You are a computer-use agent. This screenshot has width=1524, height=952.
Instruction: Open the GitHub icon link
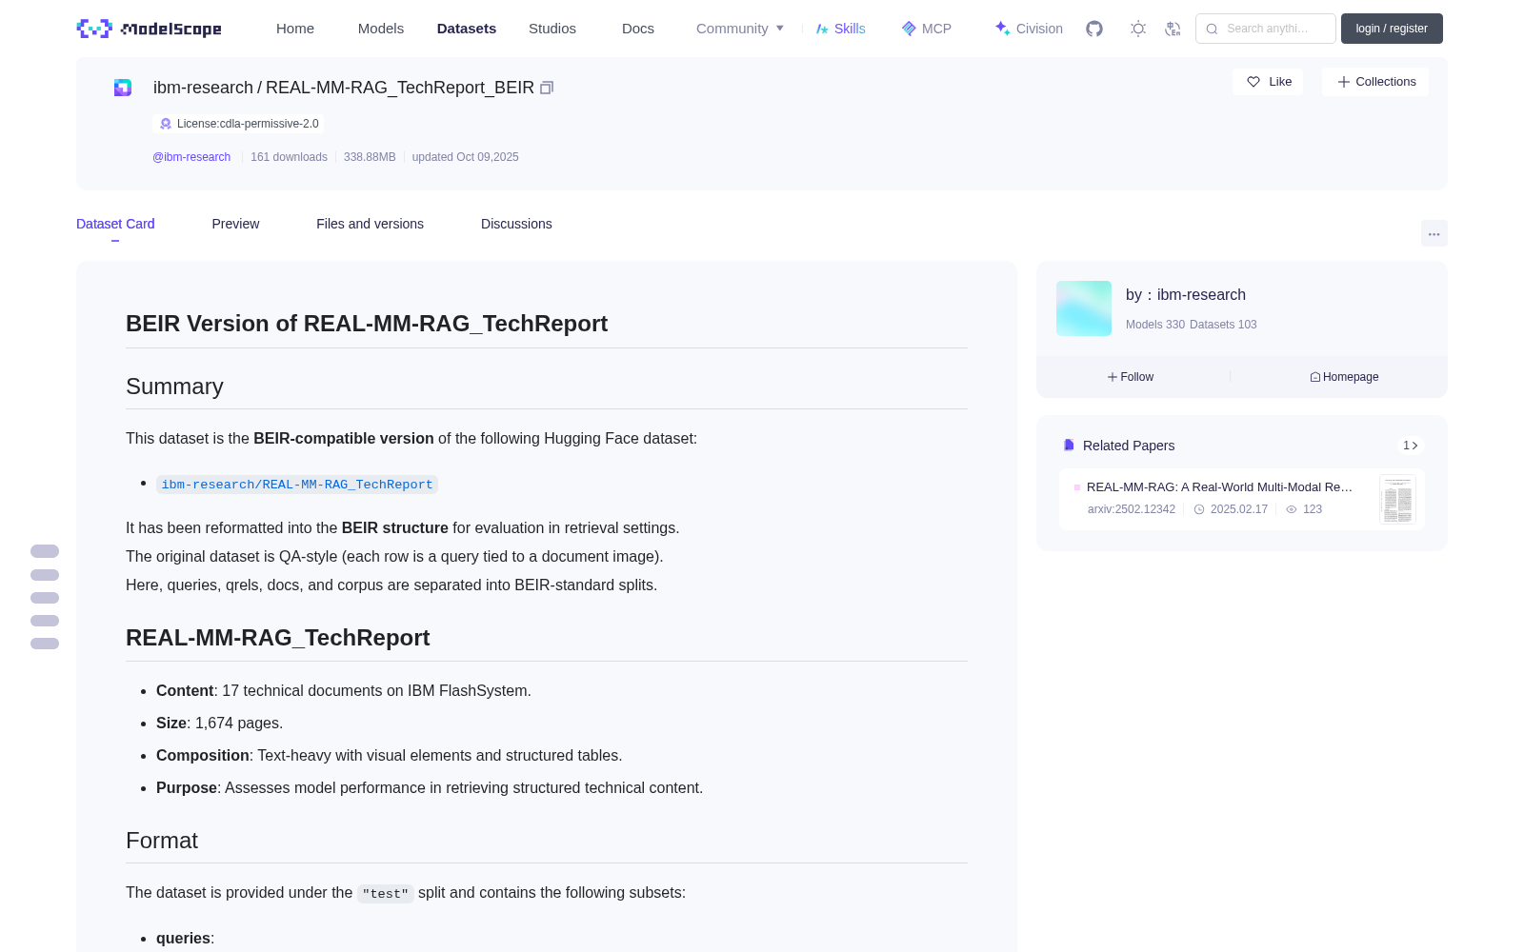pos(1094,29)
